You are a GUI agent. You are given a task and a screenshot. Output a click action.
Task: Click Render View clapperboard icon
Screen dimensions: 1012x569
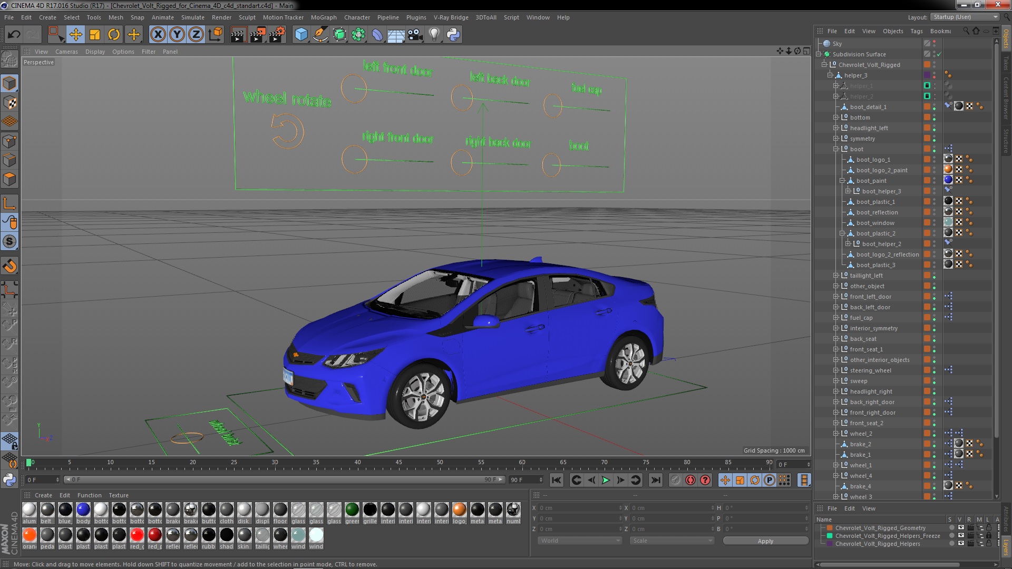pyautogui.click(x=238, y=35)
